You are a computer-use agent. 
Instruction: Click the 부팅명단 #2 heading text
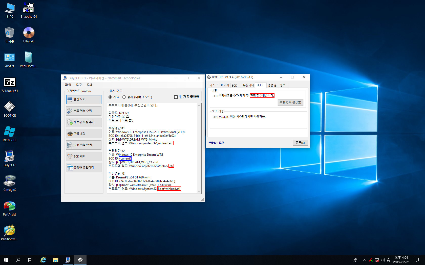pyautogui.click(x=117, y=151)
